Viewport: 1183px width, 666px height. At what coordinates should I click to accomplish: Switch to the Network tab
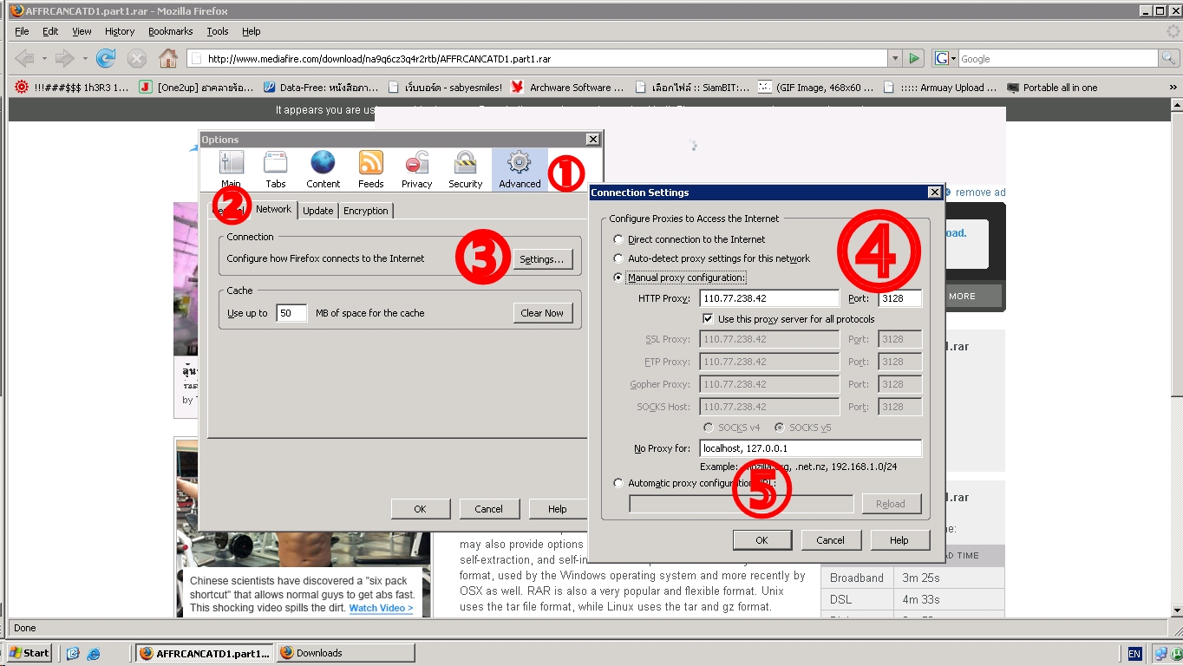click(x=273, y=210)
